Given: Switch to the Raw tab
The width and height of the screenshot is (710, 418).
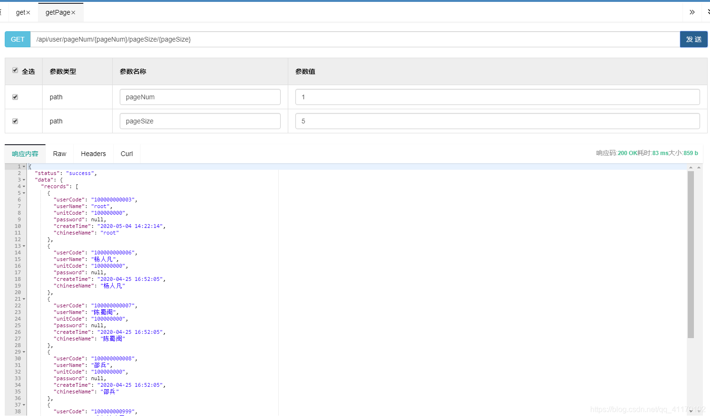Looking at the screenshot, I should (x=60, y=154).
